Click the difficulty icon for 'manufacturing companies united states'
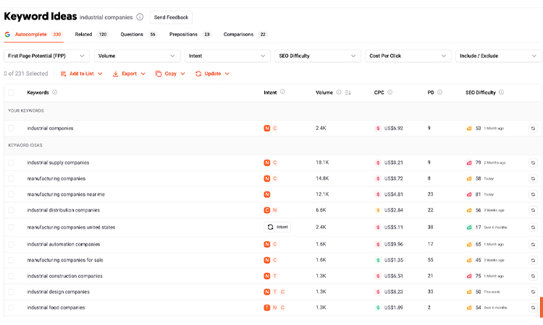The width and height of the screenshot is (543, 325). pyautogui.click(x=469, y=227)
